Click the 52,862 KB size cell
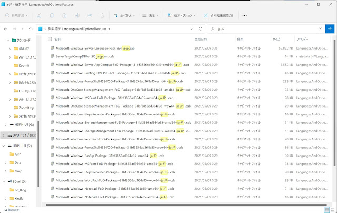Screen dimensions: 337x213 (x=285, y=48)
